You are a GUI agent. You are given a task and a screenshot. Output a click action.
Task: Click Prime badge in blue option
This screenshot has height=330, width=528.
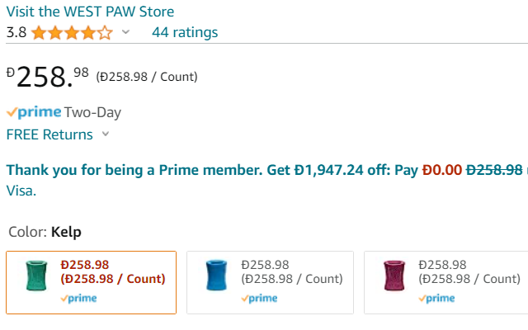coord(259,299)
